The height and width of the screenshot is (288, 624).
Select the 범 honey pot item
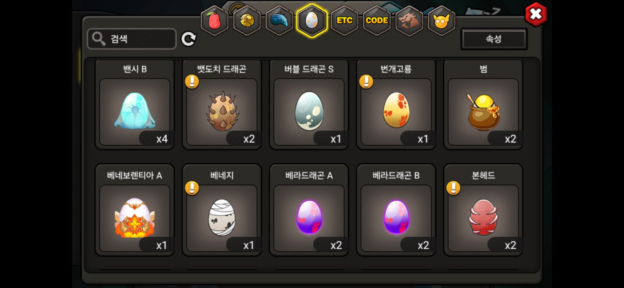(x=483, y=105)
